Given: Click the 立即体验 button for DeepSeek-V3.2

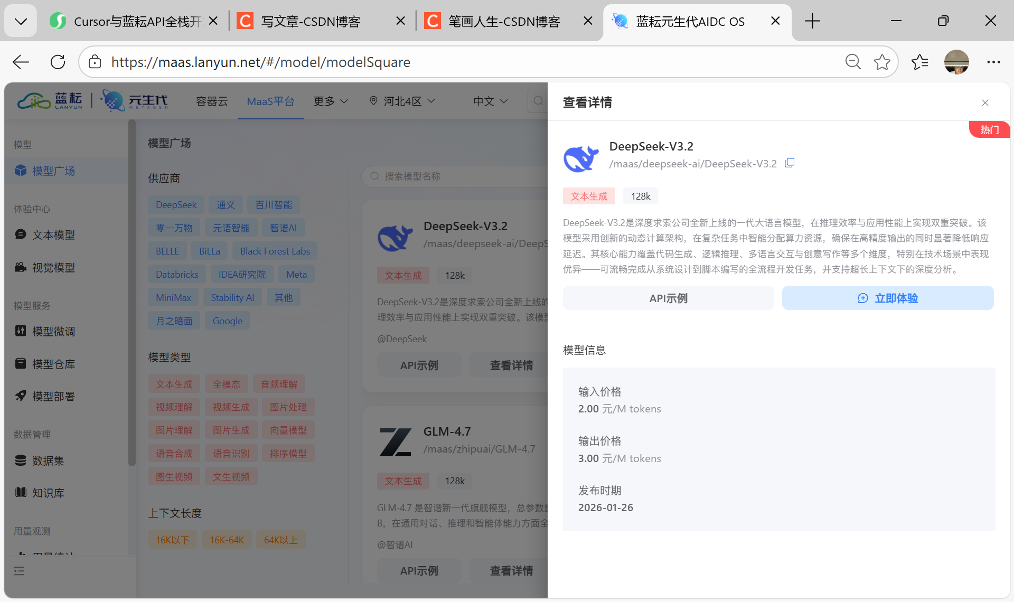Looking at the screenshot, I should (x=888, y=298).
